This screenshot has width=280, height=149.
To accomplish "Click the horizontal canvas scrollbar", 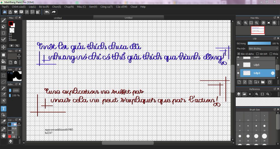I will click(x=128, y=143).
